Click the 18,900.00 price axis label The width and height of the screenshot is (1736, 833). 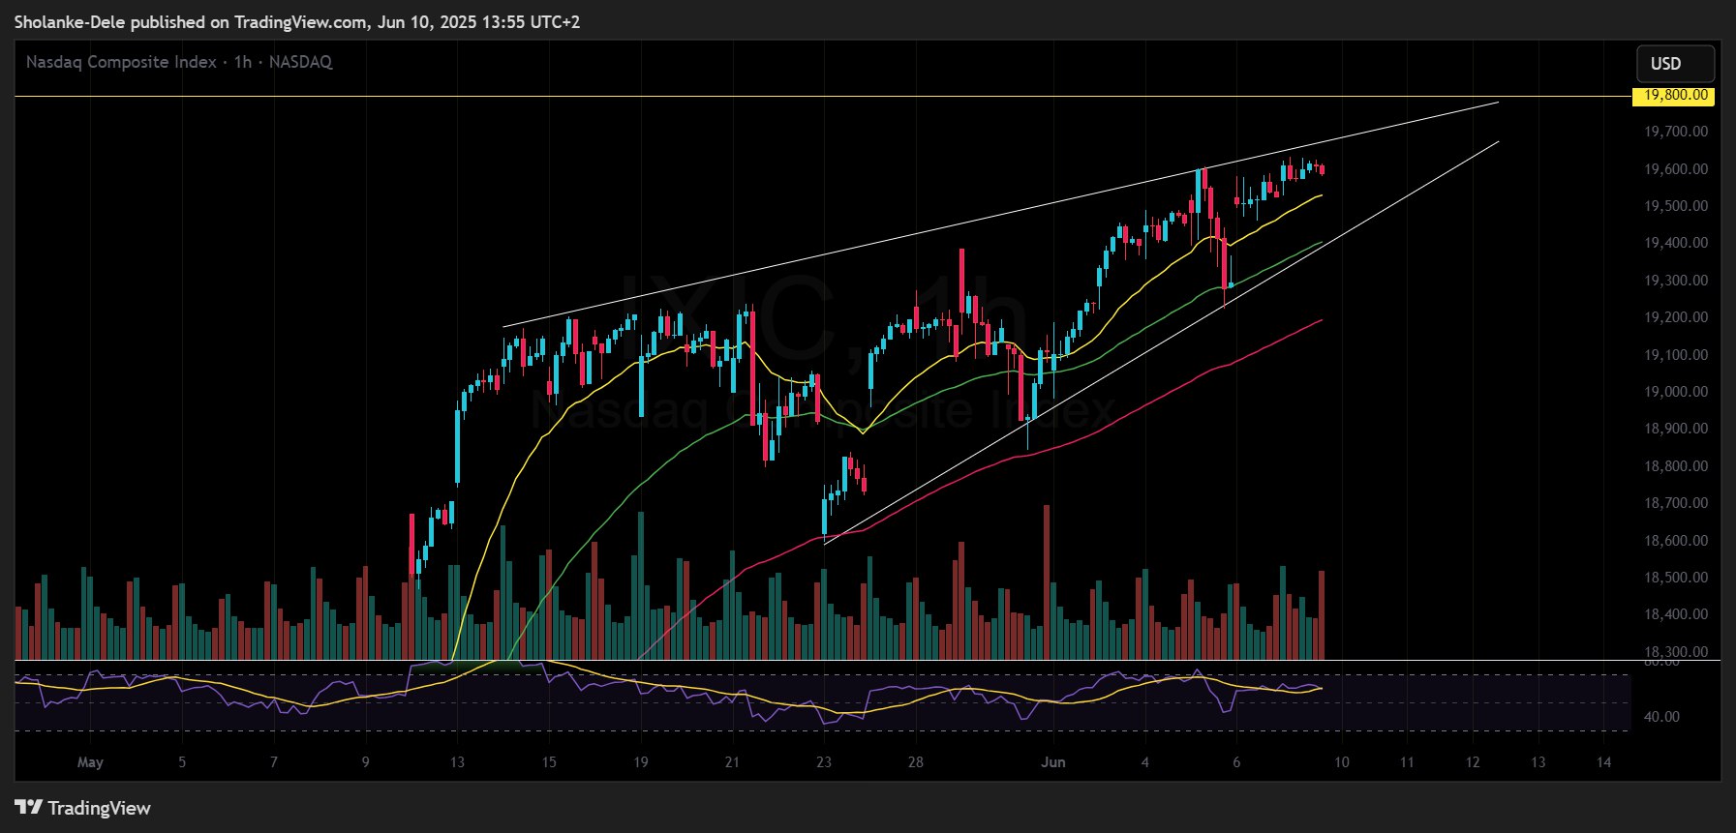[1676, 429]
